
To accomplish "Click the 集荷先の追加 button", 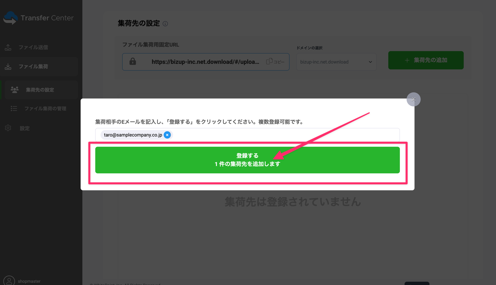I will tap(426, 60).
